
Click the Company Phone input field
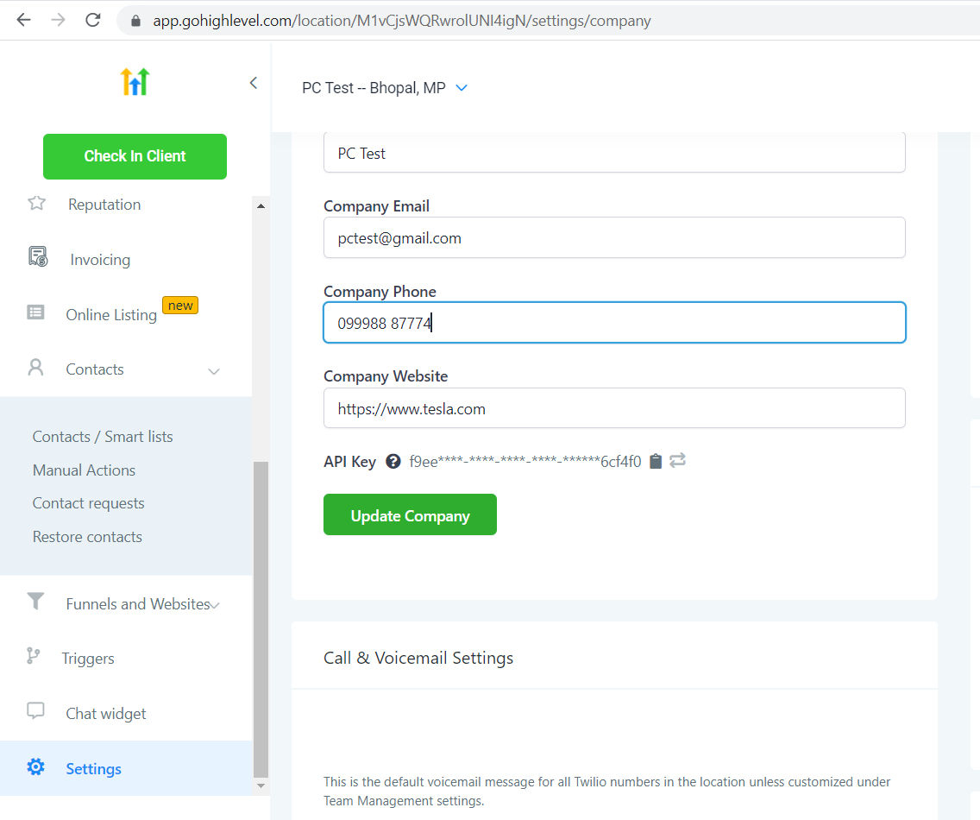pos(614,323)
